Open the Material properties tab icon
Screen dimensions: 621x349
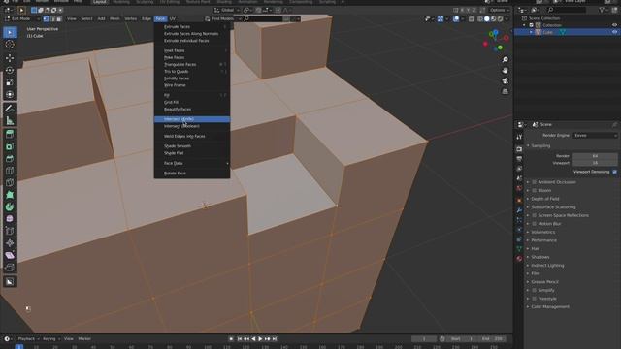click(x=519, y=259)
